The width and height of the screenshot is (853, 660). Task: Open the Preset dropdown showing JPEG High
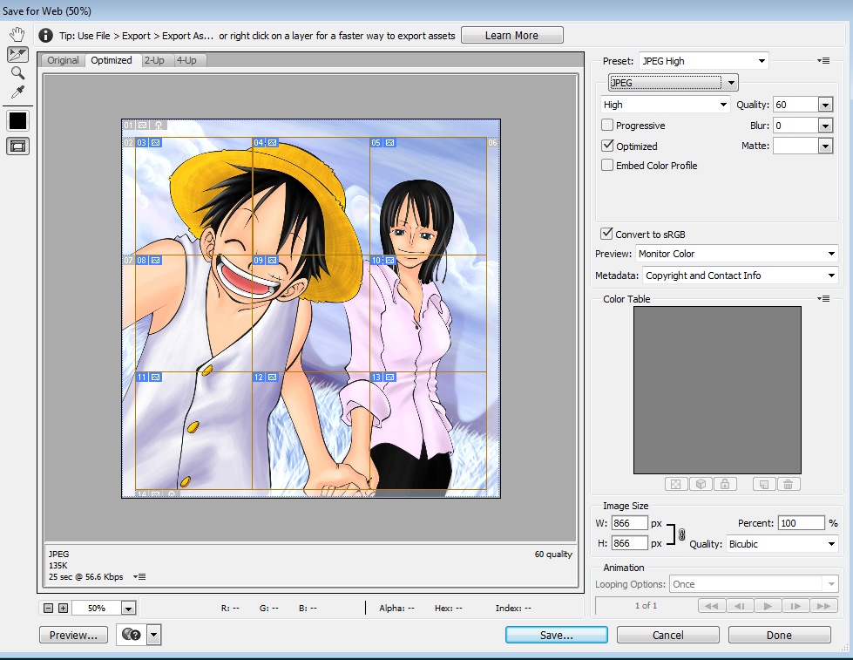coord(704,61)
